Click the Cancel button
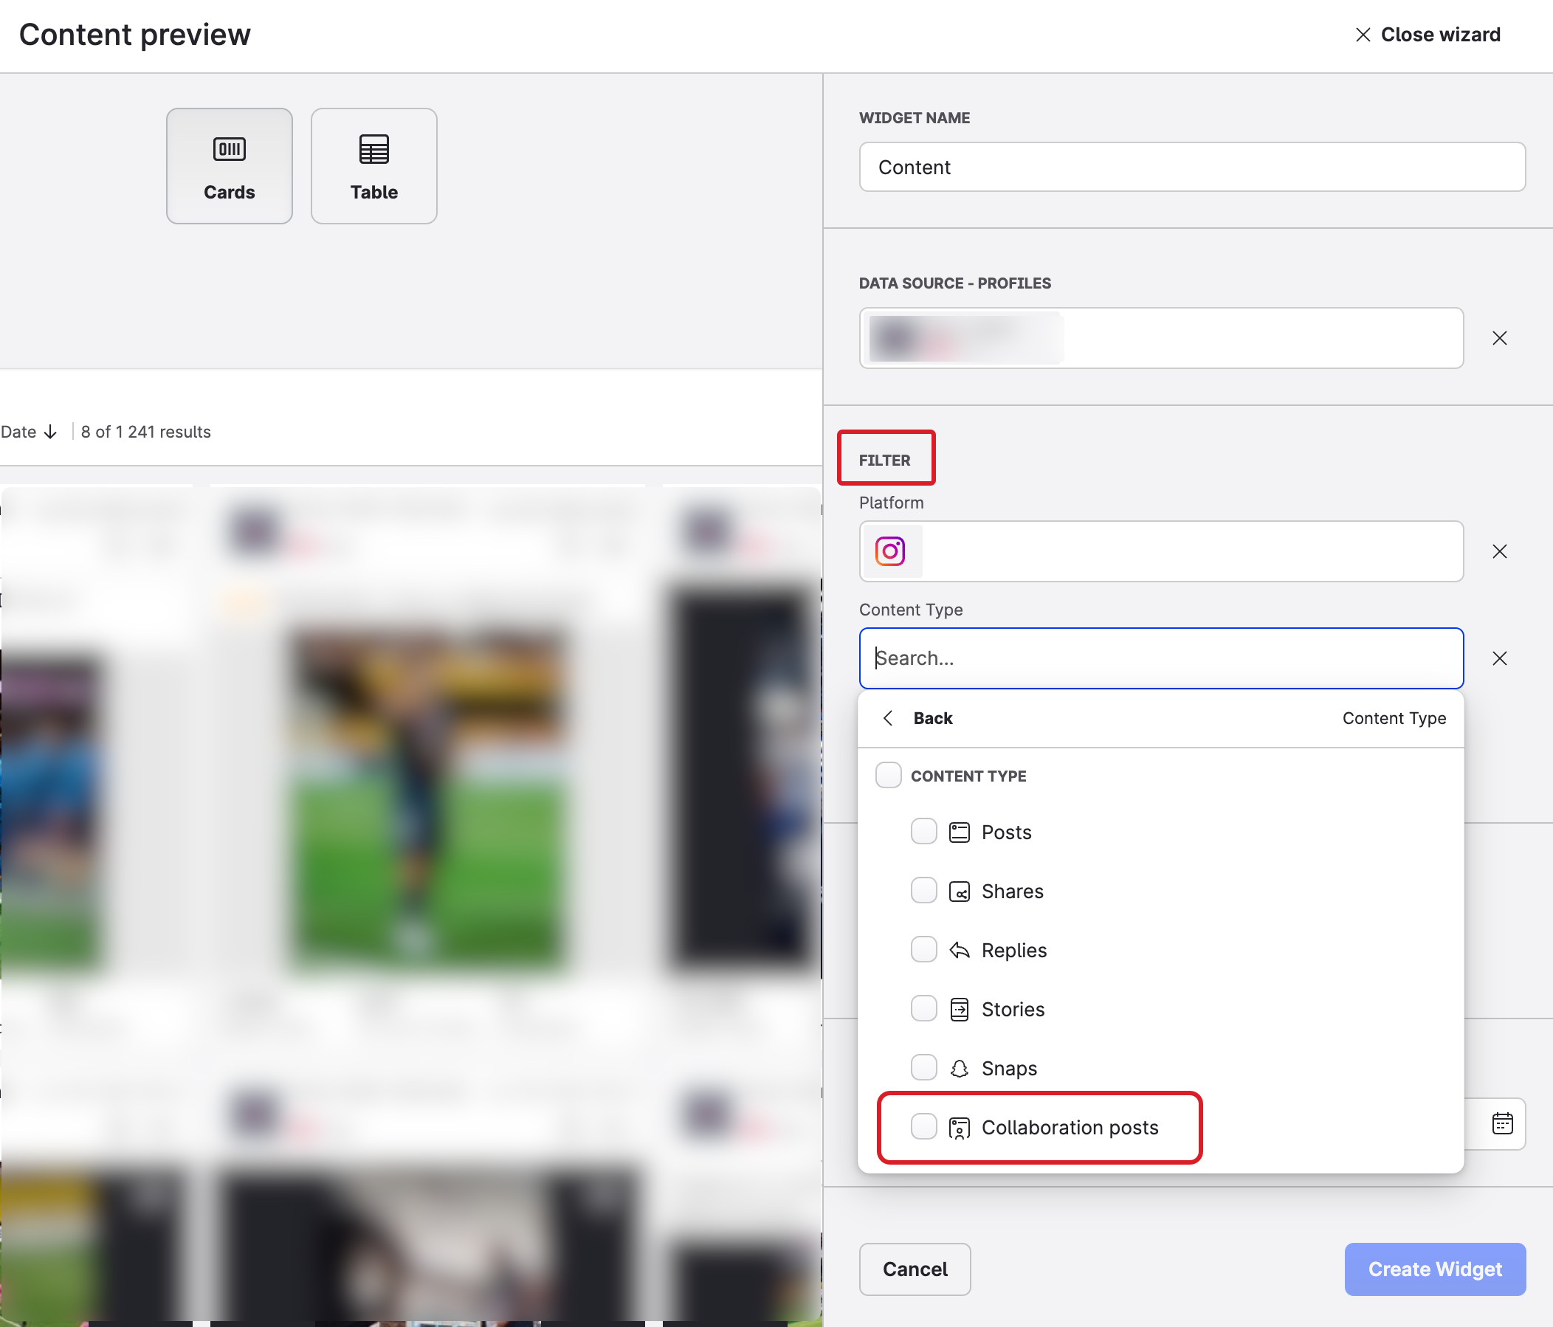Viewport: 1553px width, 1327px height. coord(915,1269)
